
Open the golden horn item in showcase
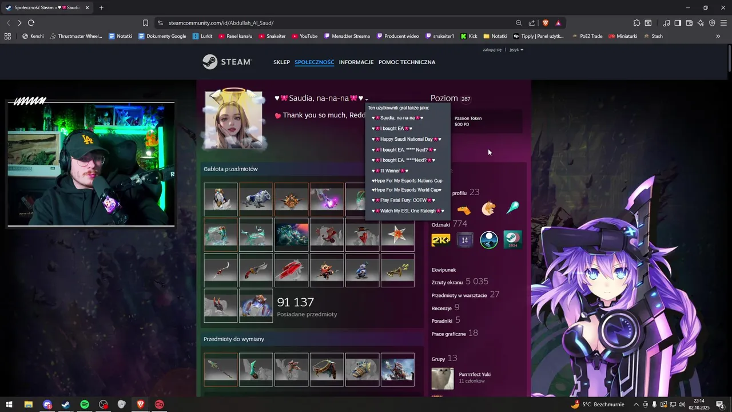click(x=397, y=270)
